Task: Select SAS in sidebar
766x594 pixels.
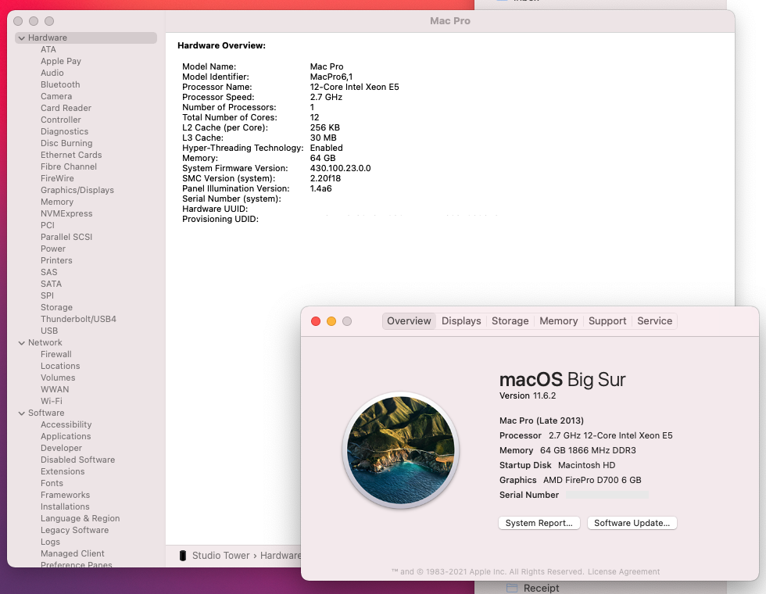Action: click(x=48, y=272)
